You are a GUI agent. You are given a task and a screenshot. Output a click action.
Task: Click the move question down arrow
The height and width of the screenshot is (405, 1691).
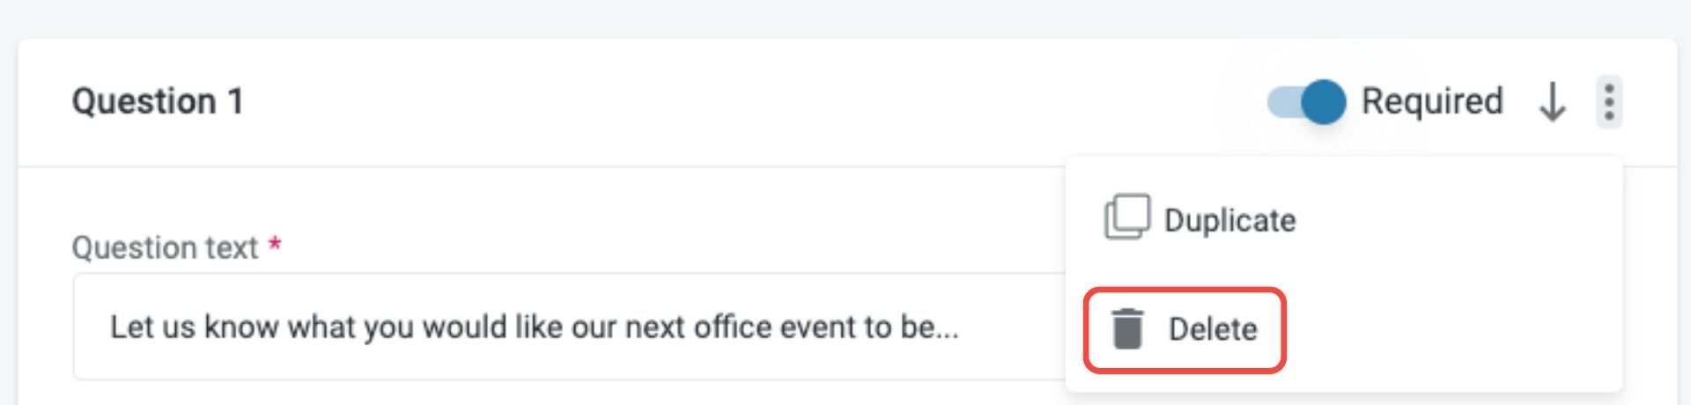[x=1552, y=102]
